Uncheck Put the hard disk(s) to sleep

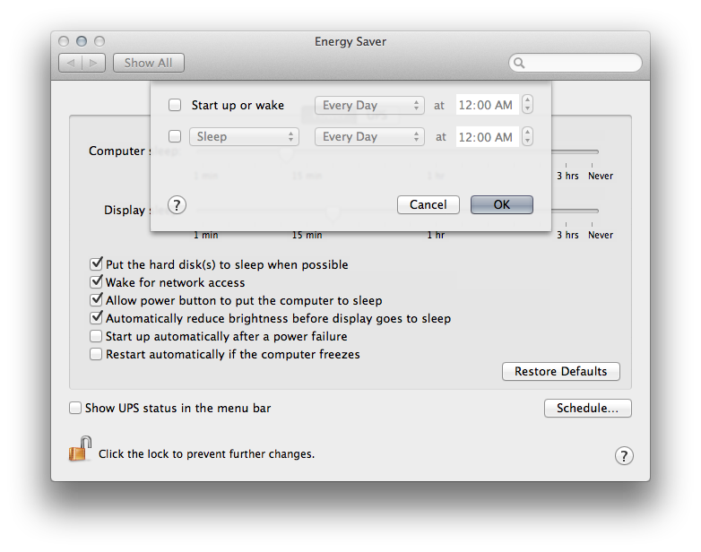(96, 264)
